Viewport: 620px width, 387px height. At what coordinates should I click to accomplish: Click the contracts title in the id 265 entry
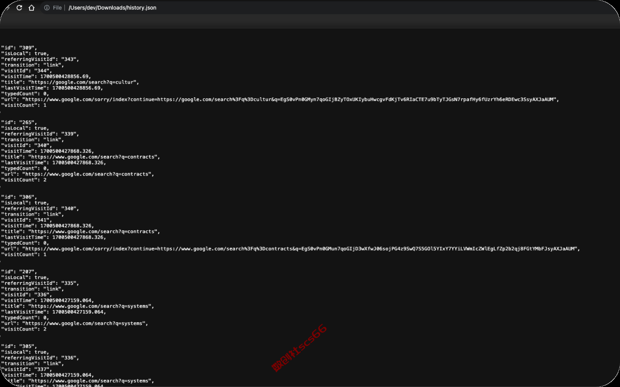(x=80, y=157)
